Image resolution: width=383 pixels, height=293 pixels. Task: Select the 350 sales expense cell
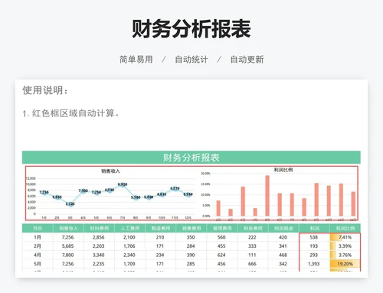[191, 237]
